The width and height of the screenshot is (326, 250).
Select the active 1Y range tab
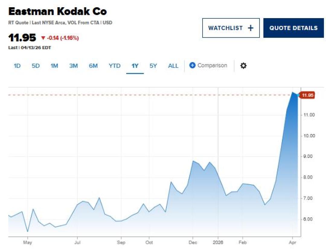click(x=135, y=66)
